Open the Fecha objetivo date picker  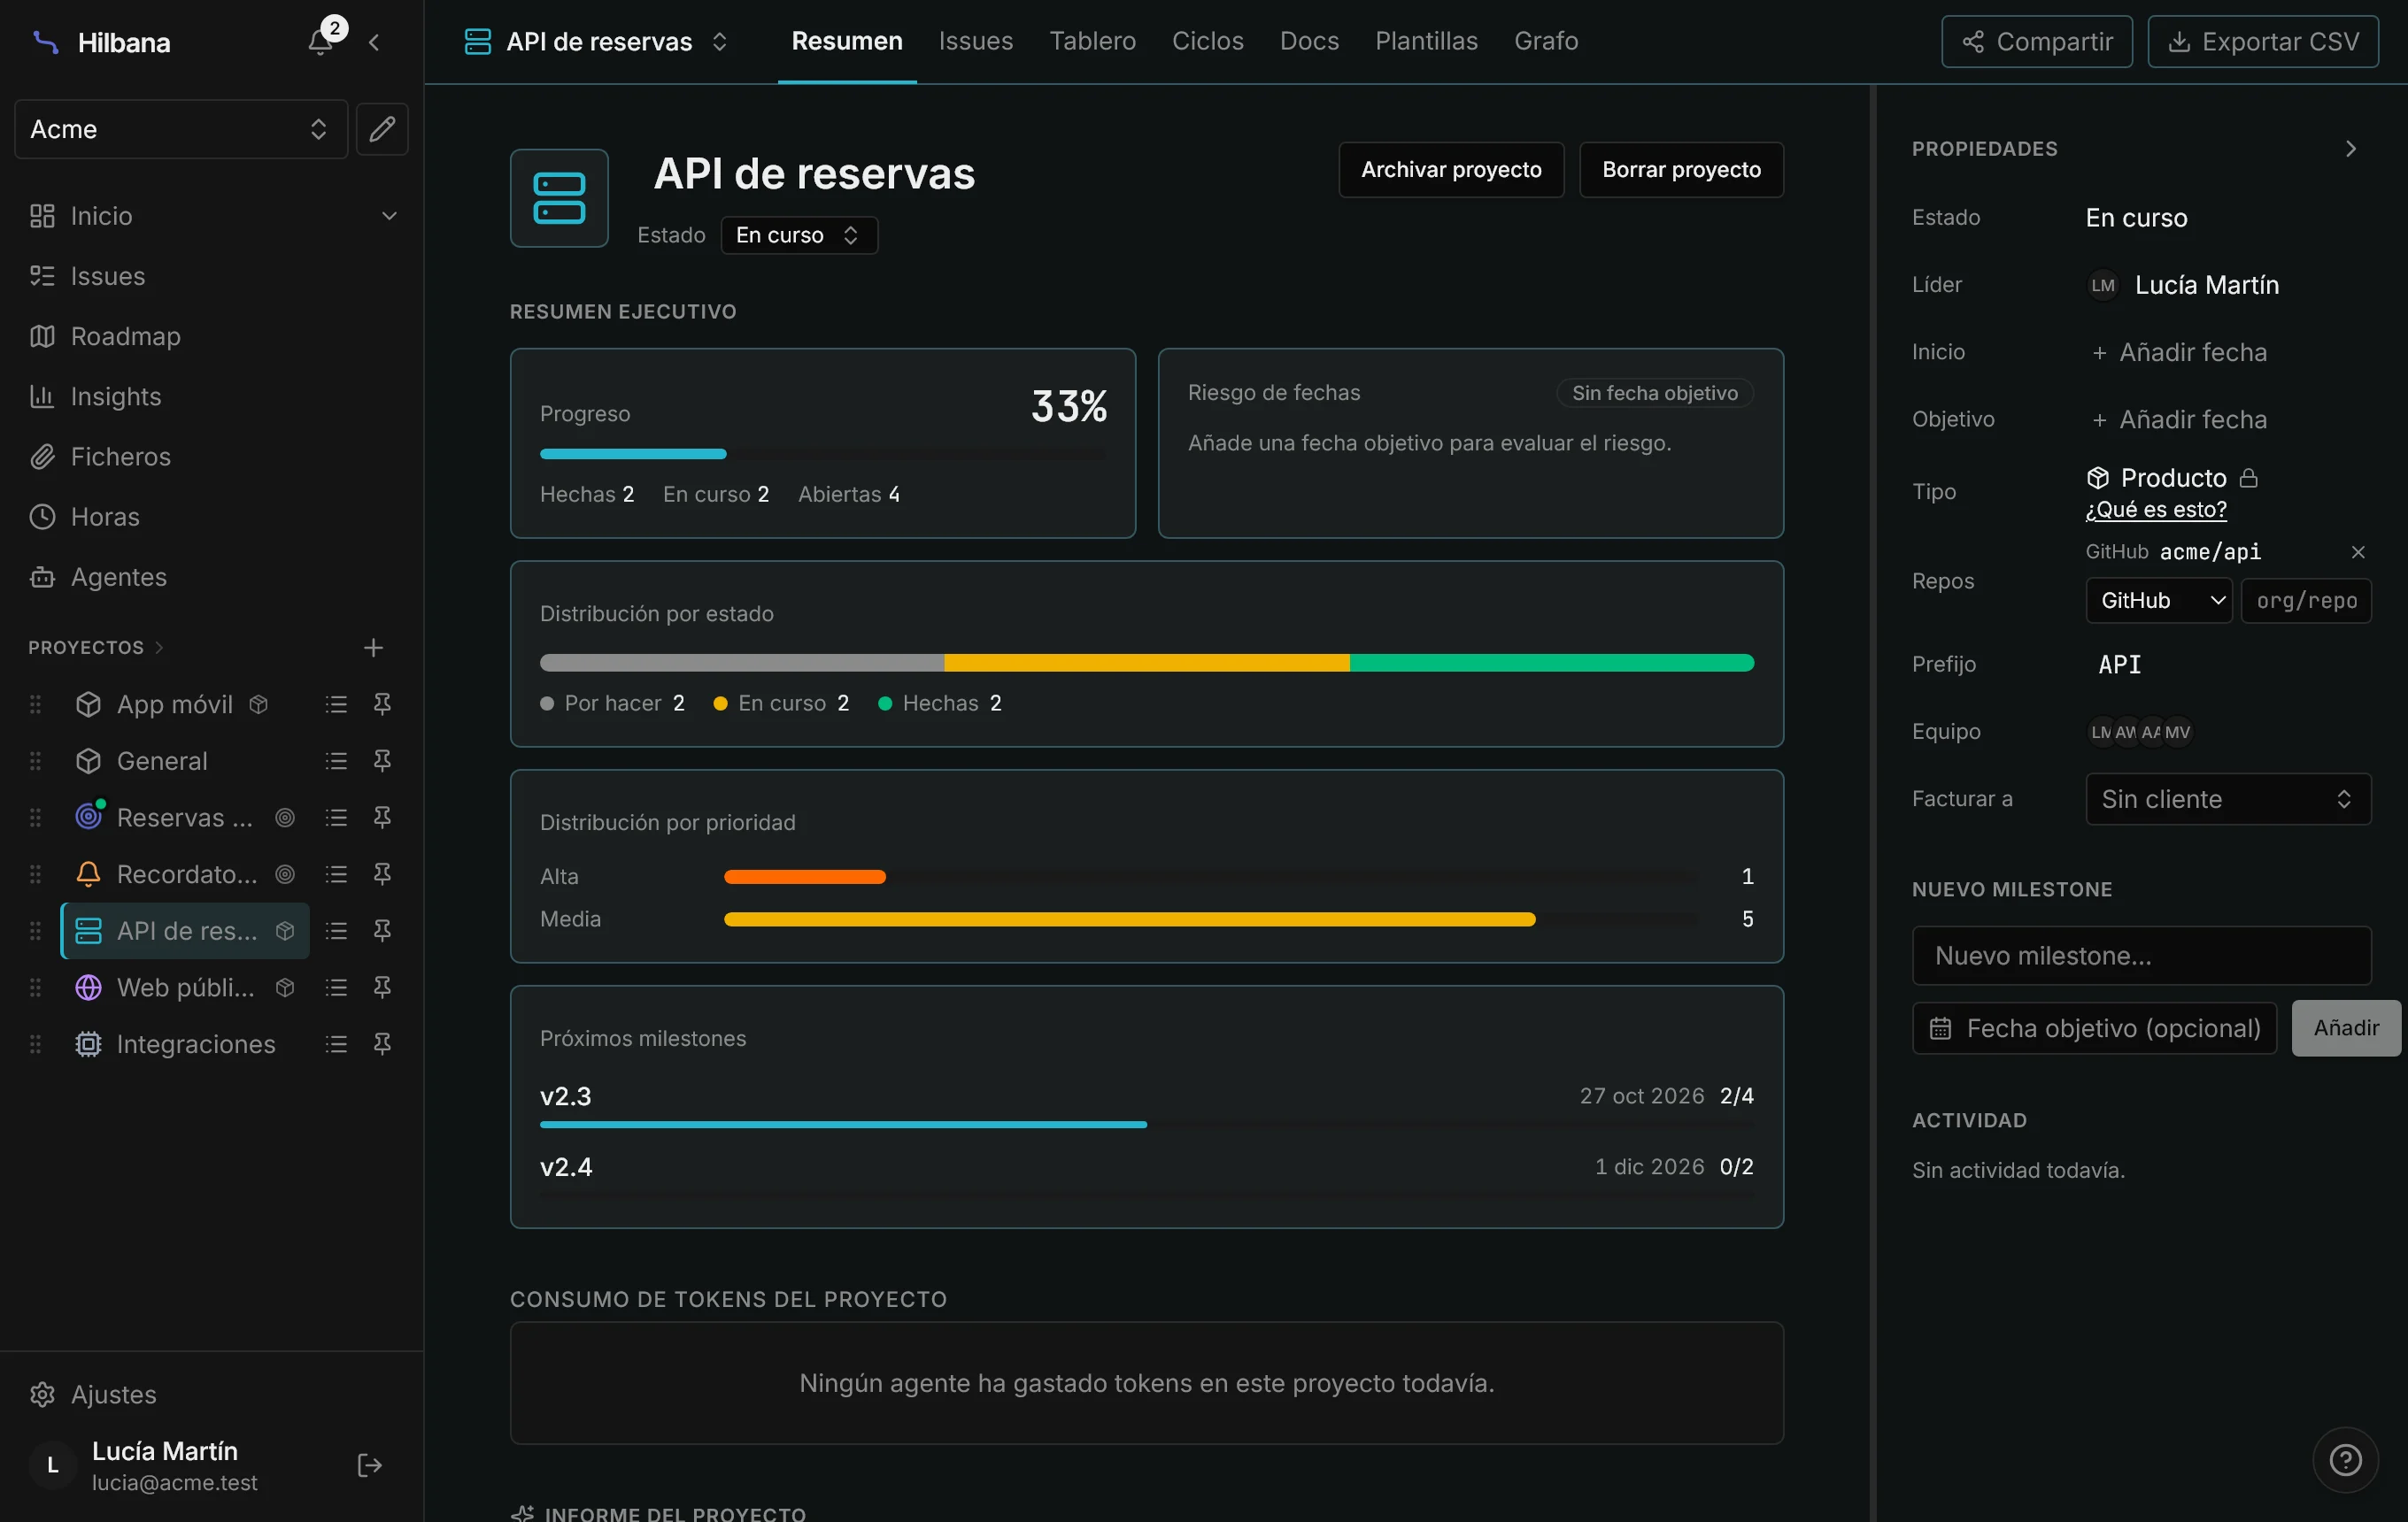(2094, 1028)
